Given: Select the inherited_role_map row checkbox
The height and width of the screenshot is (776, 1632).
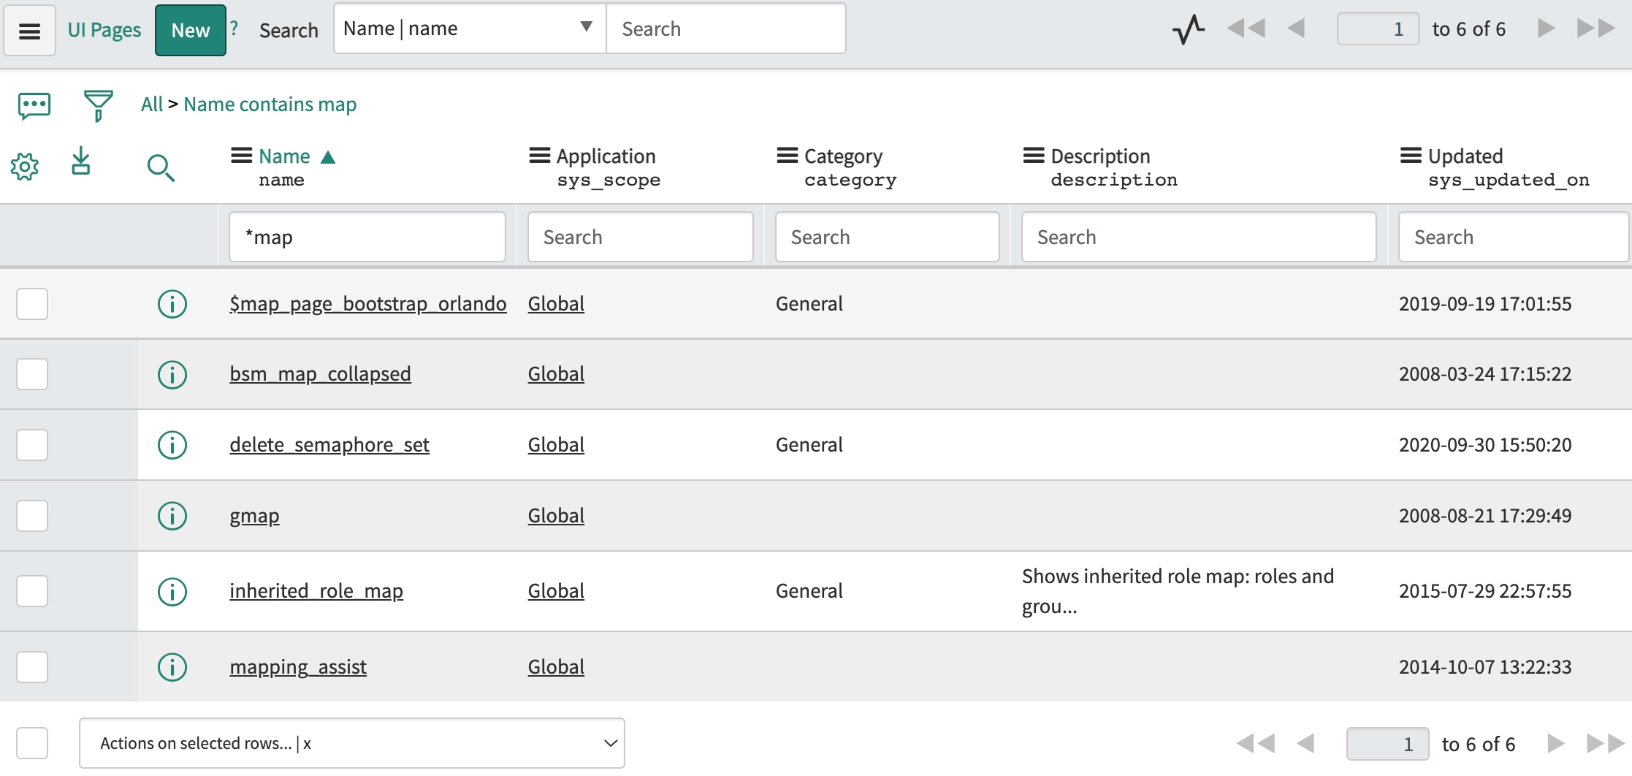Looking at the screenshot, I should tap(32, 591).
